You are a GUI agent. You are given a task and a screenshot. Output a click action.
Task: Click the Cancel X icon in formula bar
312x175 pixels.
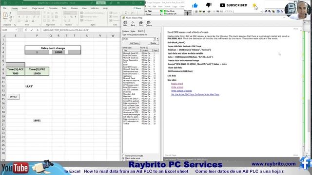26,30
